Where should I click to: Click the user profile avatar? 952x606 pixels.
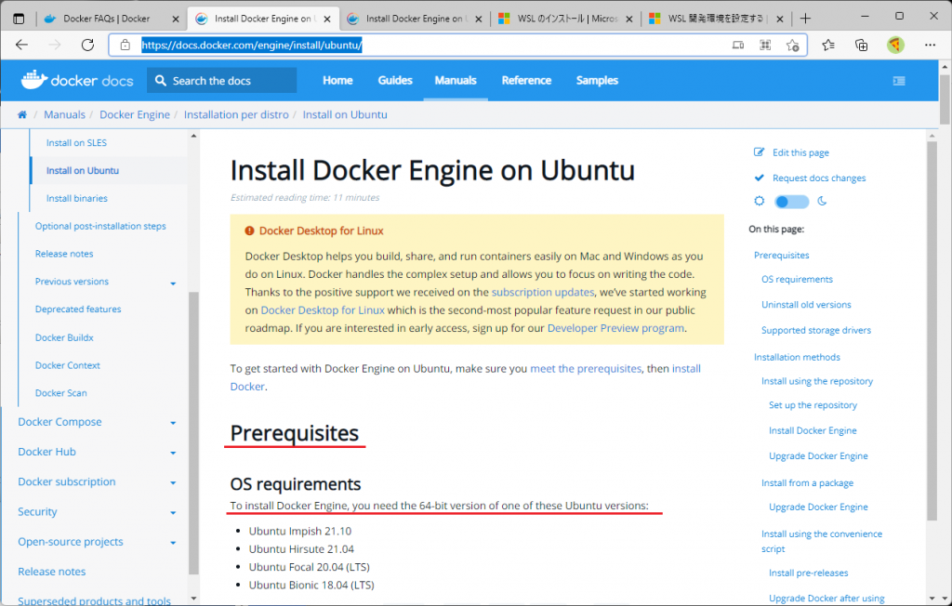click(x=895, y=45)
